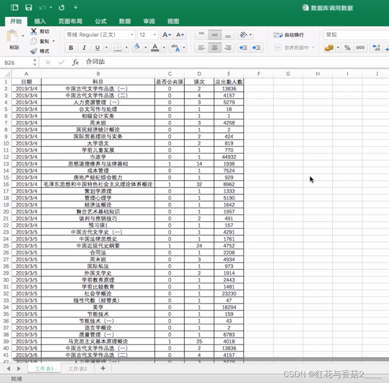The height and width of the screenshot is (383, 389).
Task: Open the undo history dropdown arrow
Action: click(x=51, y=8)
